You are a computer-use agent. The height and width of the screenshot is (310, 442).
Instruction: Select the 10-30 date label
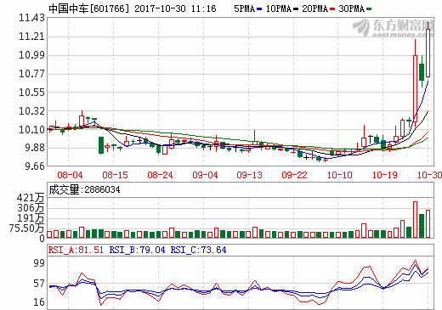[429, 175]
